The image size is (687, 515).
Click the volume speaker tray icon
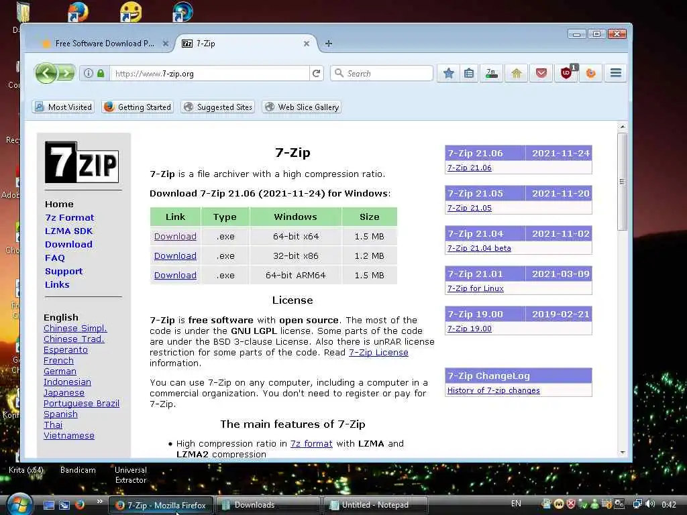pyautogui.click(x=650, y=504)
